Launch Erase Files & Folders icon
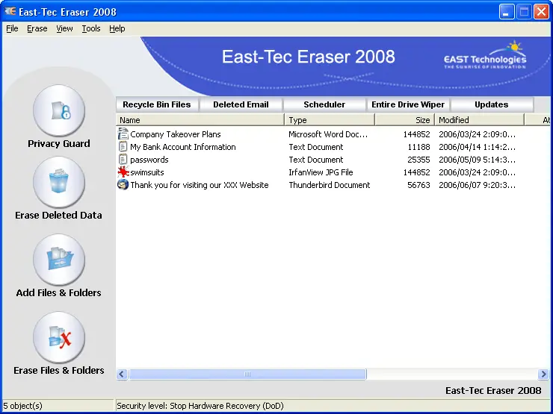This screenshot has width=553, height=414. click(x=59, y=337)
